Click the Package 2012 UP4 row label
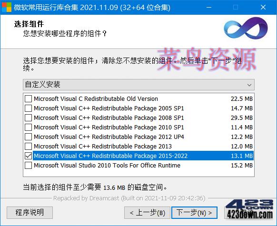The height and width of the screenshot is (226, 277). (109, 137)
